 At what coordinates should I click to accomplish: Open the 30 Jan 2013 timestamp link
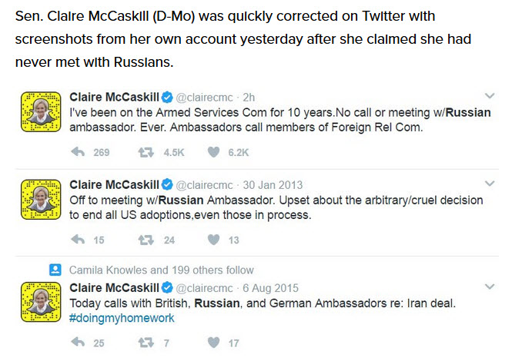tap(273, 185)
